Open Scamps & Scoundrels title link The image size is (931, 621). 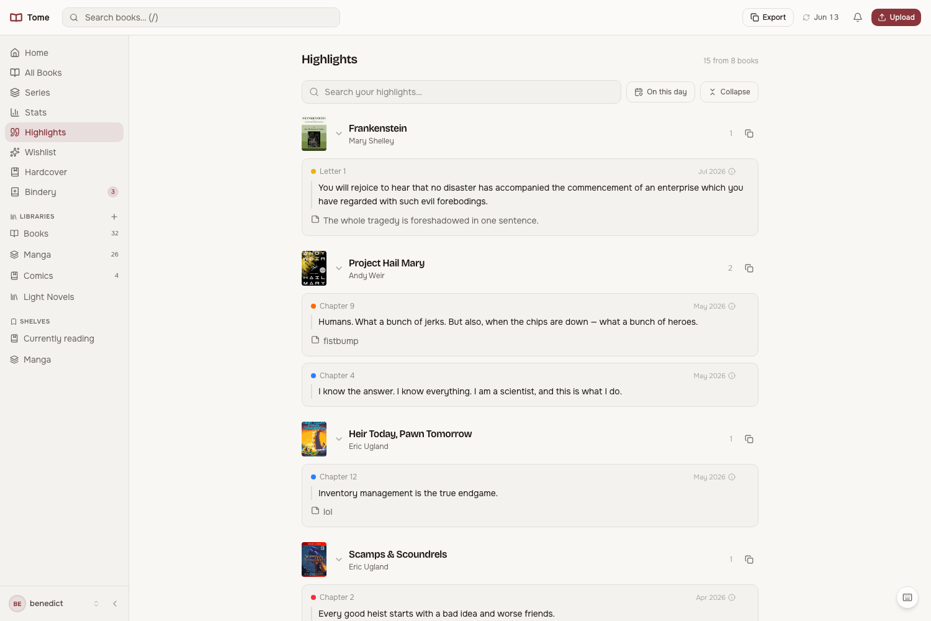pos(398,554)
